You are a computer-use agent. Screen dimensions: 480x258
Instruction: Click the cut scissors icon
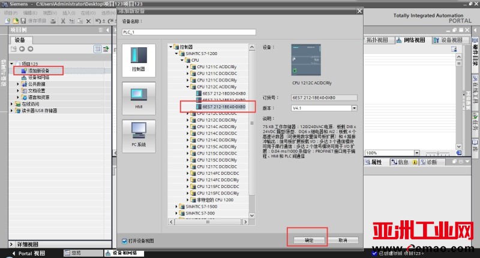(x=63, y=21)
